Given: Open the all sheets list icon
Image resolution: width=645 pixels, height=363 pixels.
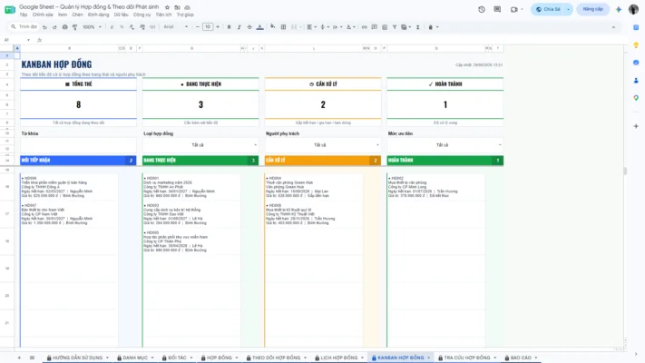Looking at the screenshot, I should 32,358.
